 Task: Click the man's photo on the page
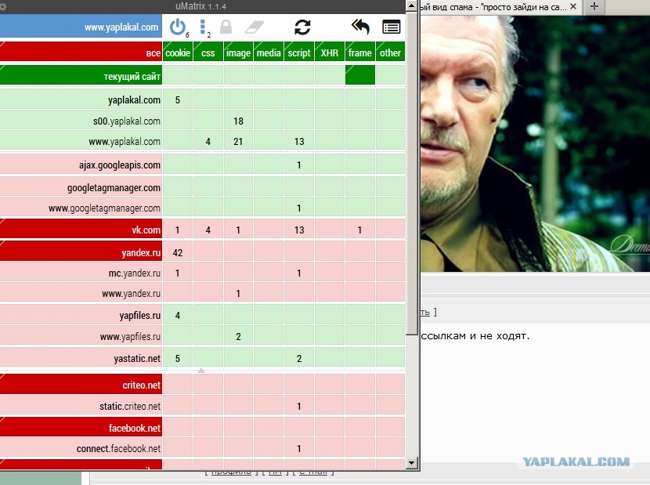tap(535, 144)
